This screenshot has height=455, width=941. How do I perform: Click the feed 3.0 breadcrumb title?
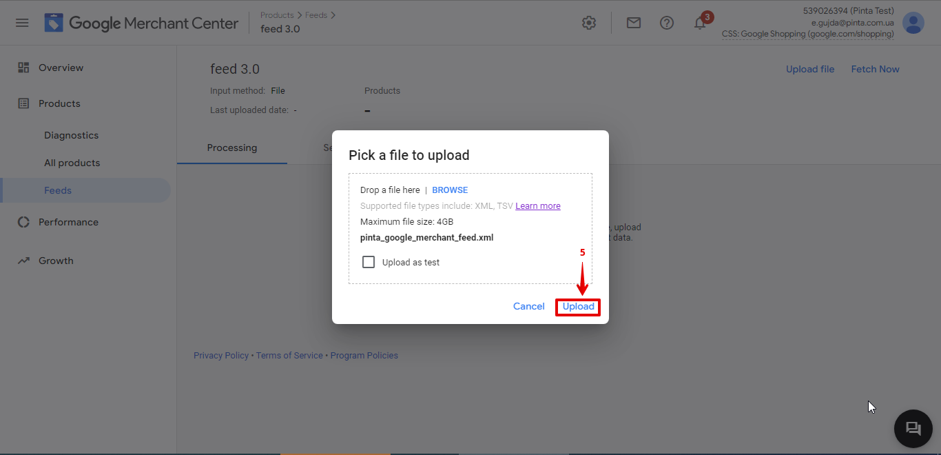(280, 29)
